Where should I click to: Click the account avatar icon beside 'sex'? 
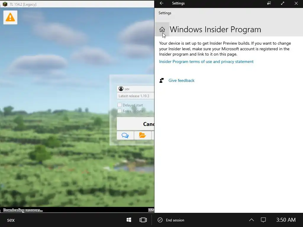[x=121, y=89]
